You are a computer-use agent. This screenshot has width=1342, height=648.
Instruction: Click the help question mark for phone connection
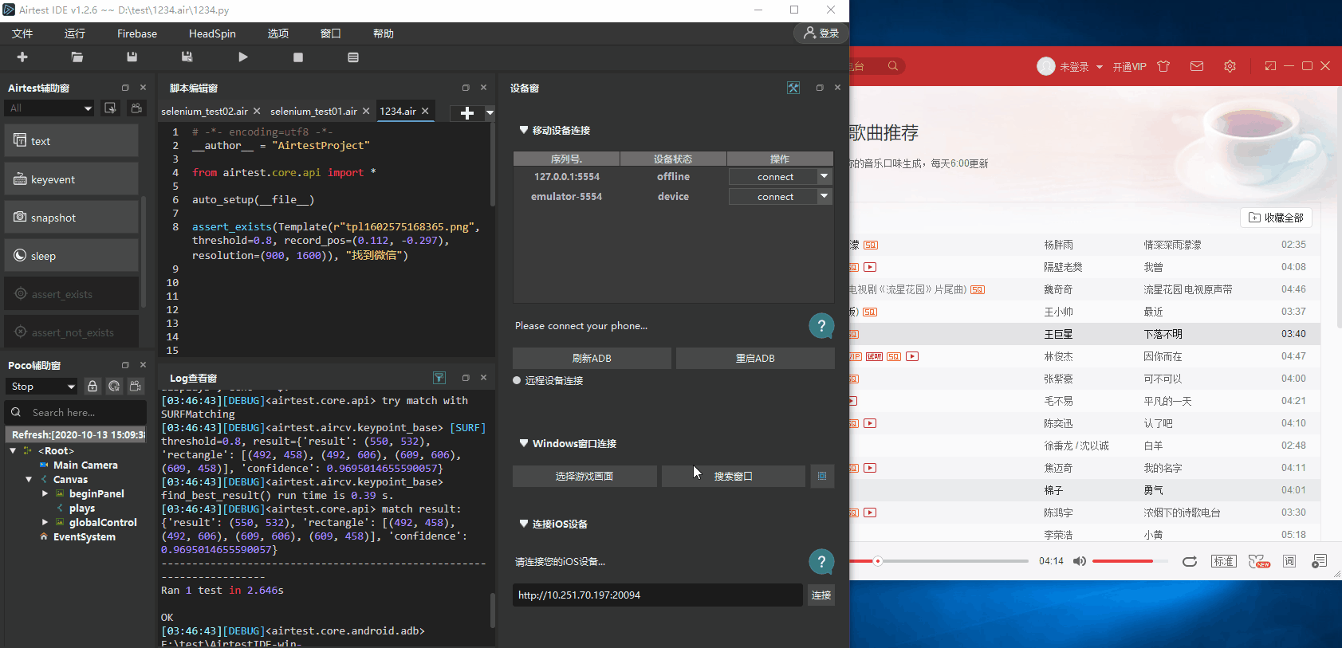pyautogui.click(x=821, y=325)
